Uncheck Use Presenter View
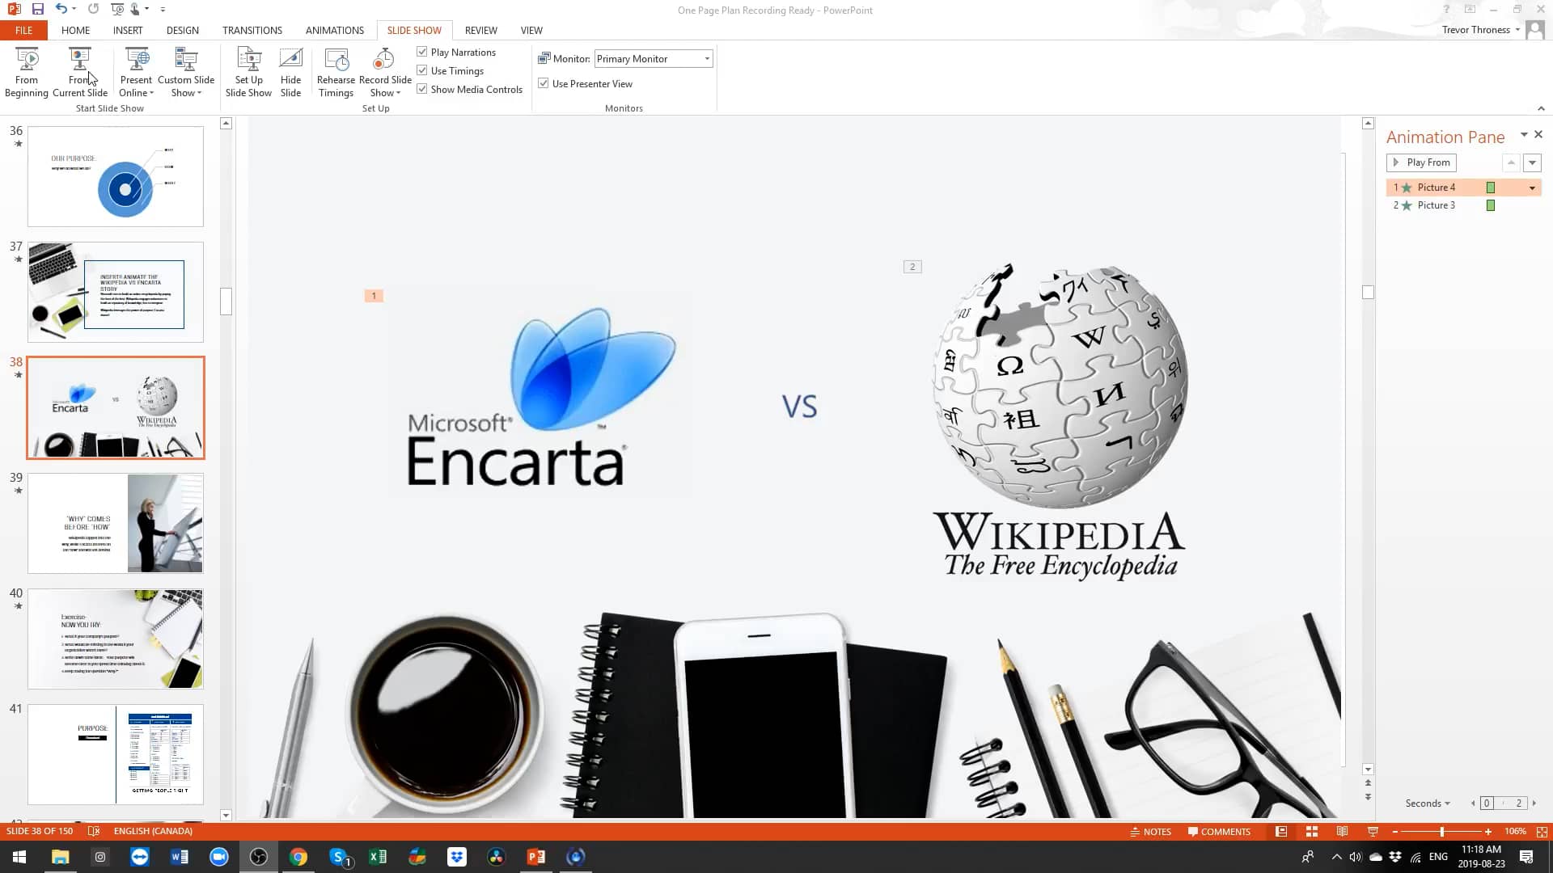Image resolution: width=1553 pixels, height=873 pixels. pyautogui.click(x=544, y=83)
